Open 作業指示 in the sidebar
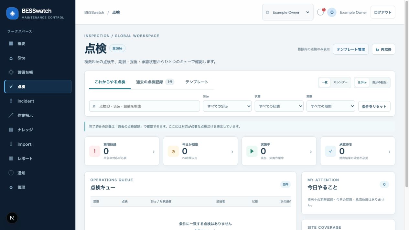409x230 pixels. (x=38, y=115)
